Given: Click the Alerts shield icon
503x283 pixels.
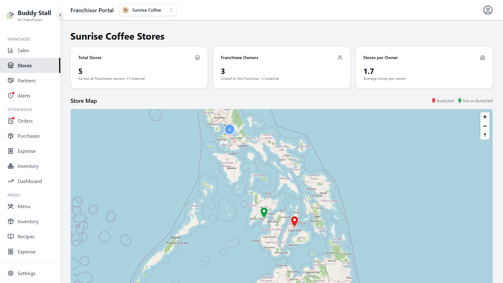Looking at the screenshot, I should pos(11,96).
